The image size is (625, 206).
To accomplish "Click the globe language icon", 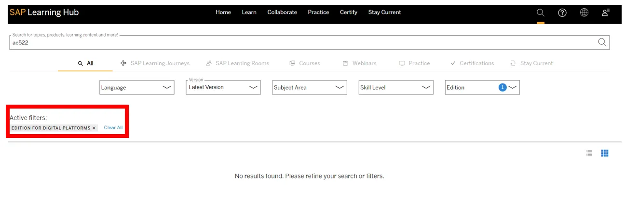I will pos(584,13).
